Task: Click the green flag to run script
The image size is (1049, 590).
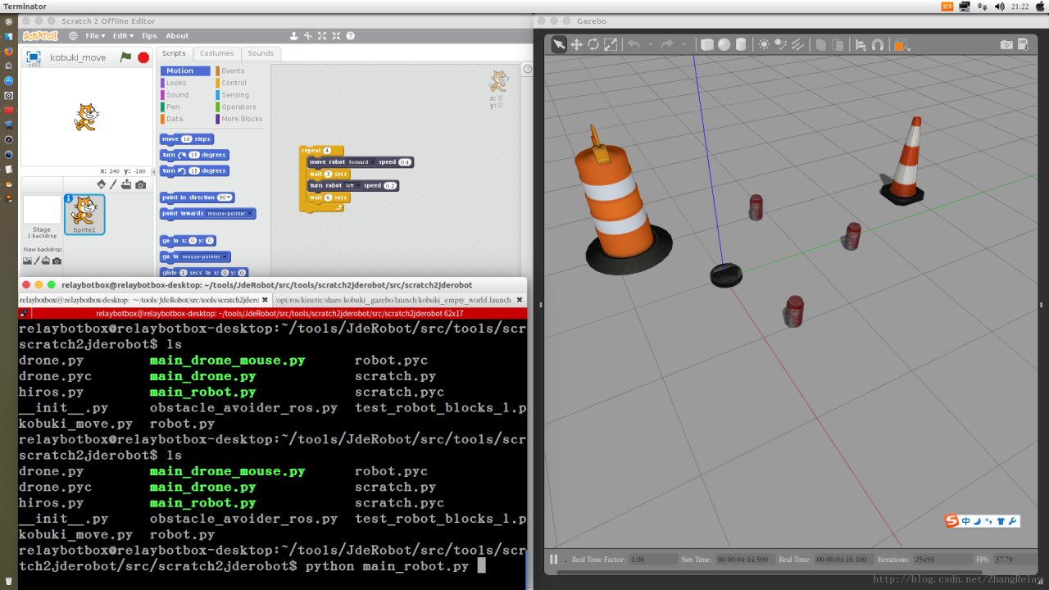Action: [125, 57]
